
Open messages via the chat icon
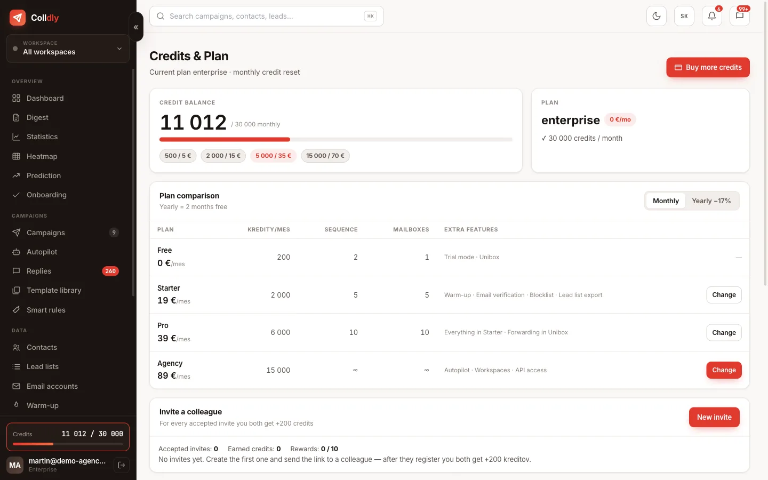point(740,16)
